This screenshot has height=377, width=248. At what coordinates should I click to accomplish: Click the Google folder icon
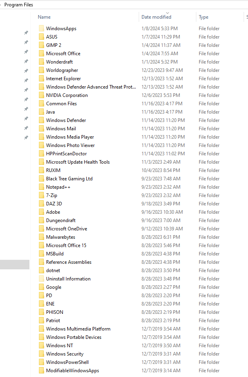41,287
